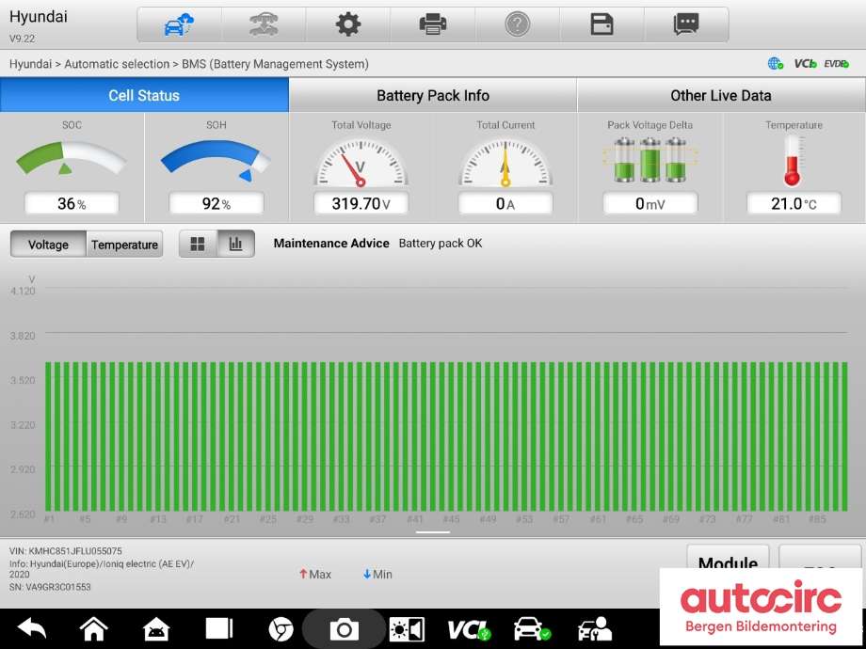This screenshot has height=649, width=866.
Task: Tap the Module button
Action: click(728, 558)
